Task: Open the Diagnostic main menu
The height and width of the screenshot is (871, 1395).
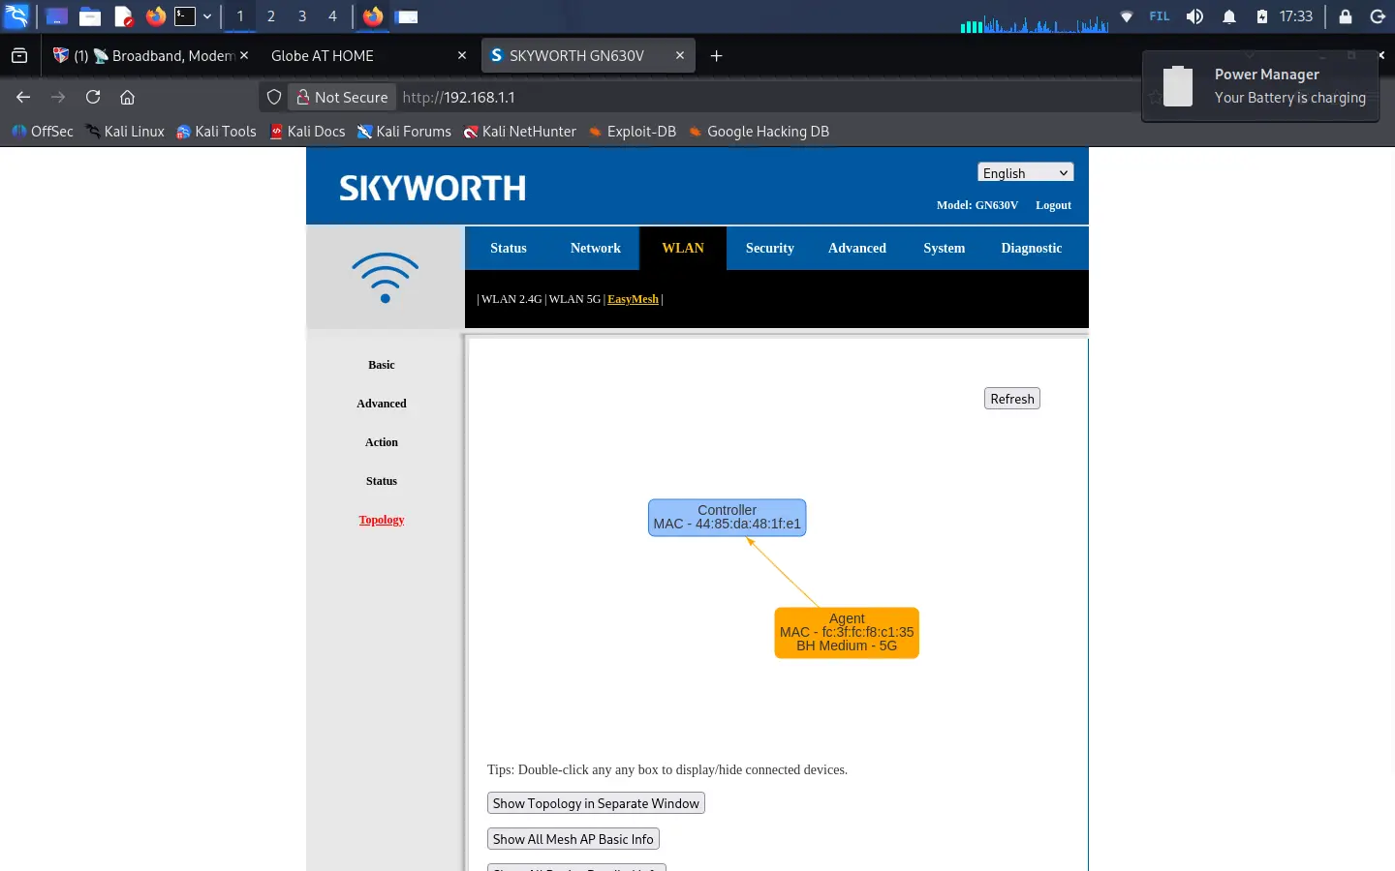Action: pyautogui.click(x=1032, y=248)
